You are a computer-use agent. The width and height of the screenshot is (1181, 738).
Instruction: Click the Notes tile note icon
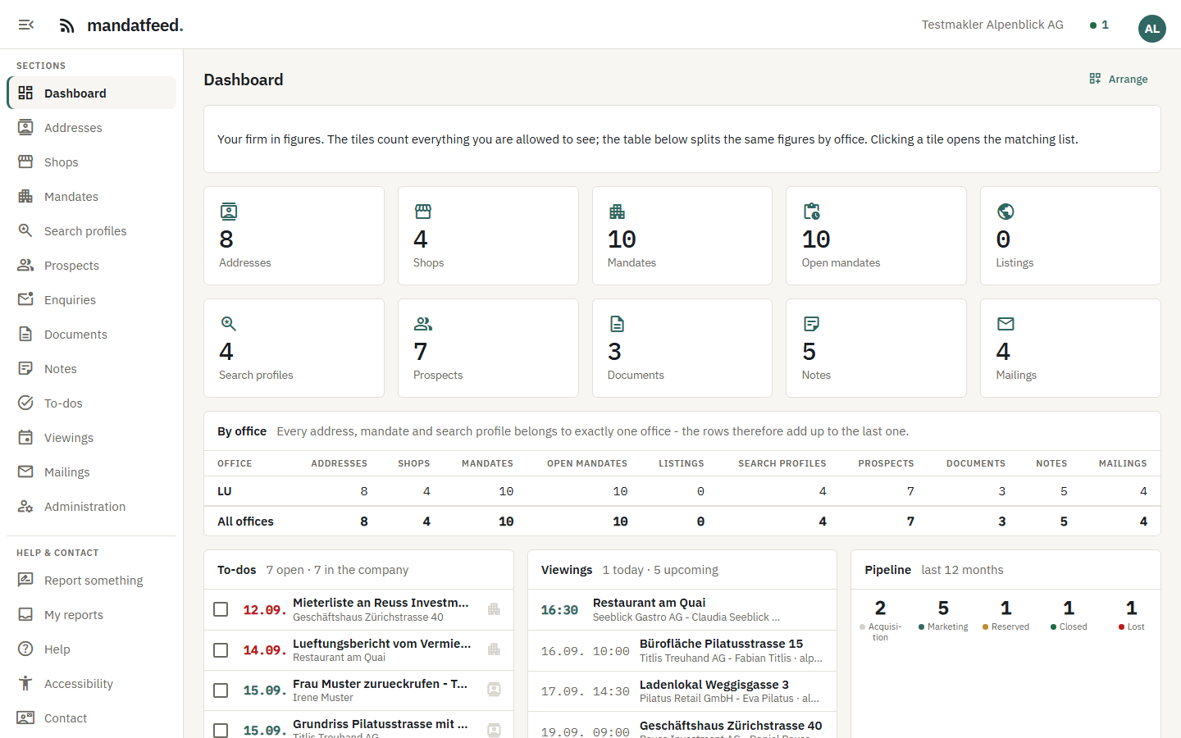[811, 324]
